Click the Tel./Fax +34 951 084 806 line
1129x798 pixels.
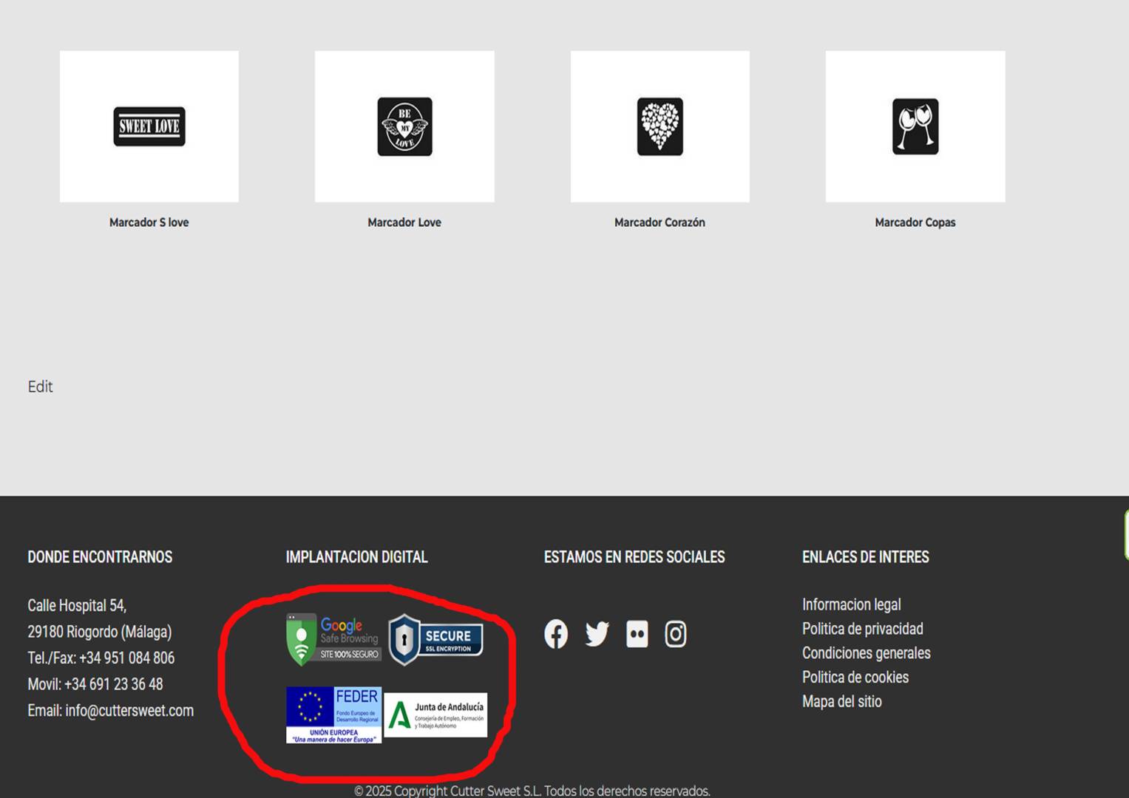[101, 658]
